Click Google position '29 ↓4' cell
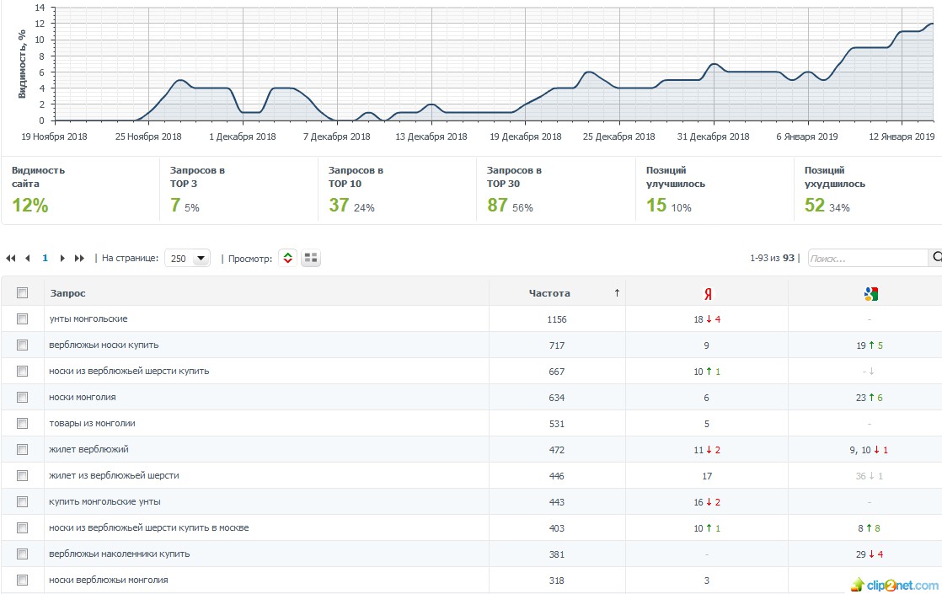The height and width of the screenshot is (594, 942). [870, 554]
